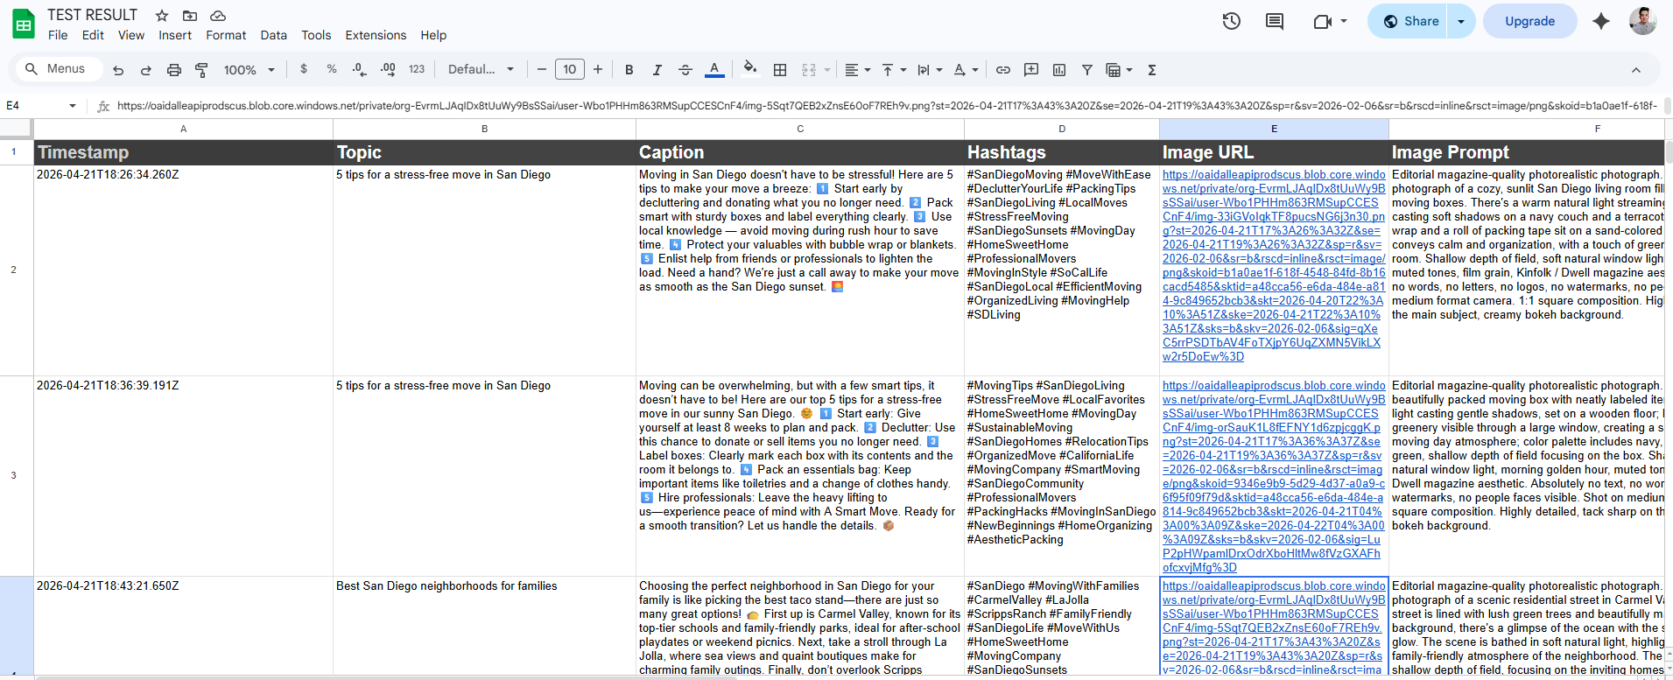
Task: Print the spreadsheet
Action: click(174, 70)
